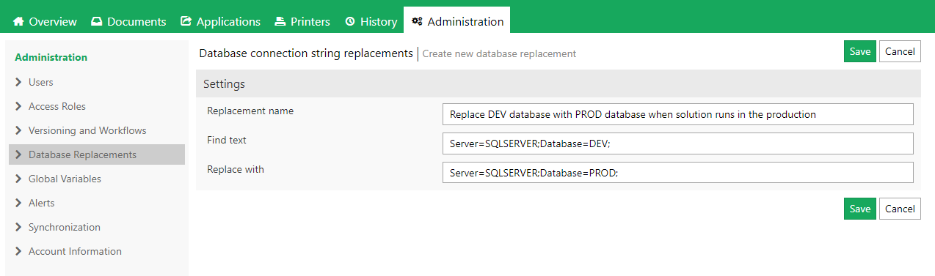This screenshot has width=935, height=276.
Task: Select Database Replacements in sidebar
Action: tap(97, 154)
